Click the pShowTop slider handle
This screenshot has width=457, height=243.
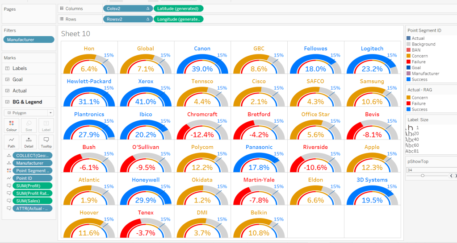tap(423, 176)
